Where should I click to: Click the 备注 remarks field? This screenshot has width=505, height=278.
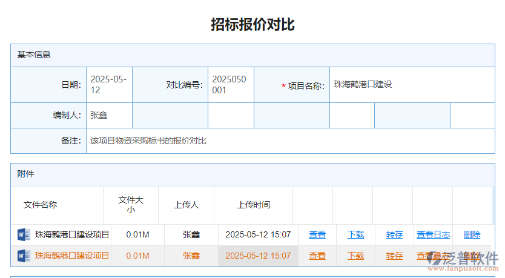tap(289, 141)
